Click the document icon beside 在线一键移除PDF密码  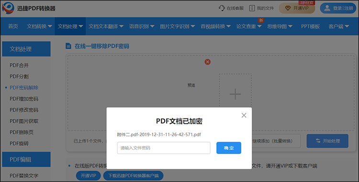68,46
